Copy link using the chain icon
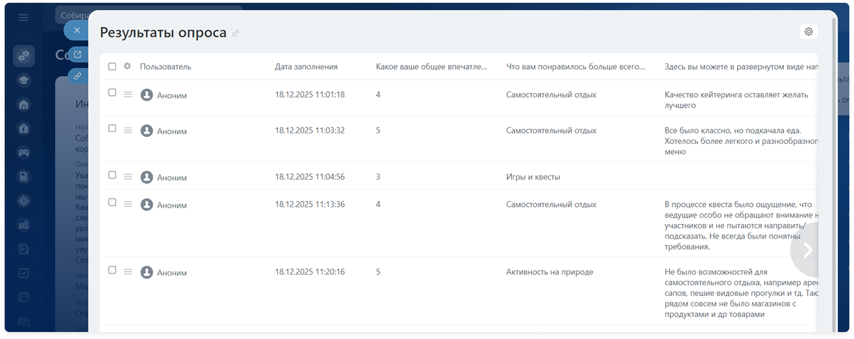Viewport: 854px width, 339px height. point(77,76)
